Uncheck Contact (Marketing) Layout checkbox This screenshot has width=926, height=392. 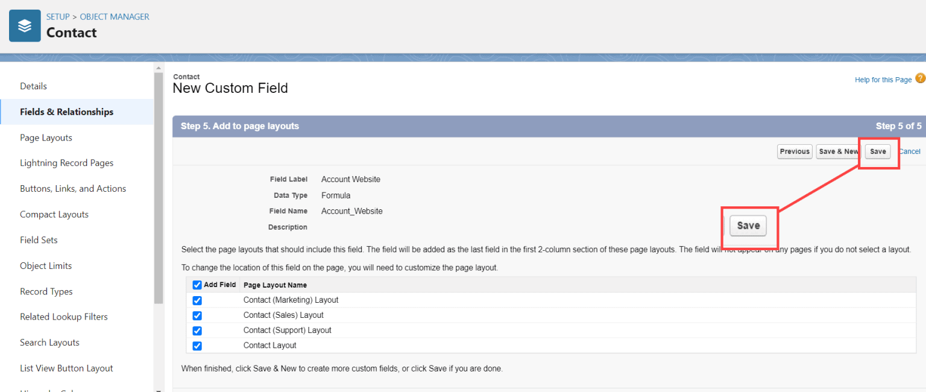(x=197, y=300)
